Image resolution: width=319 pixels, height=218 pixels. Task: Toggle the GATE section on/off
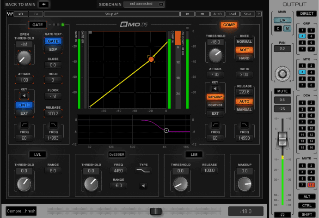[x=37, y=25]
